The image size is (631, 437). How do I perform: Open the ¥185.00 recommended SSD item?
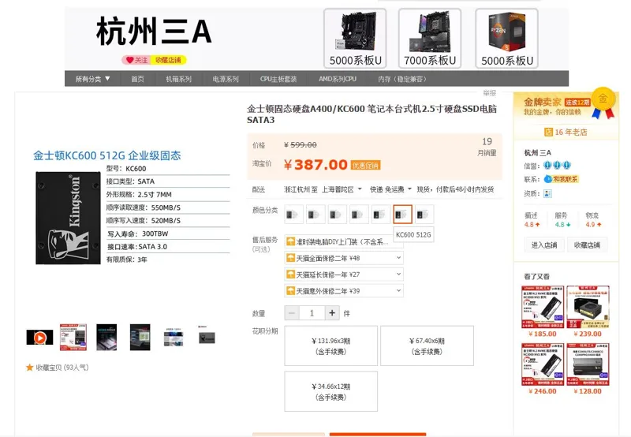click(x=543, y=312)
